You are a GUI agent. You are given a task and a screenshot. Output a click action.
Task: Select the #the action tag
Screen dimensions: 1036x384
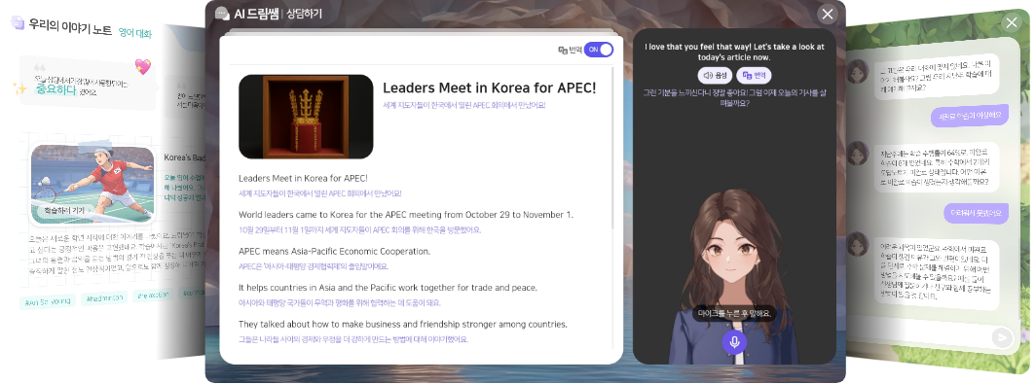(x=153, y=296)
